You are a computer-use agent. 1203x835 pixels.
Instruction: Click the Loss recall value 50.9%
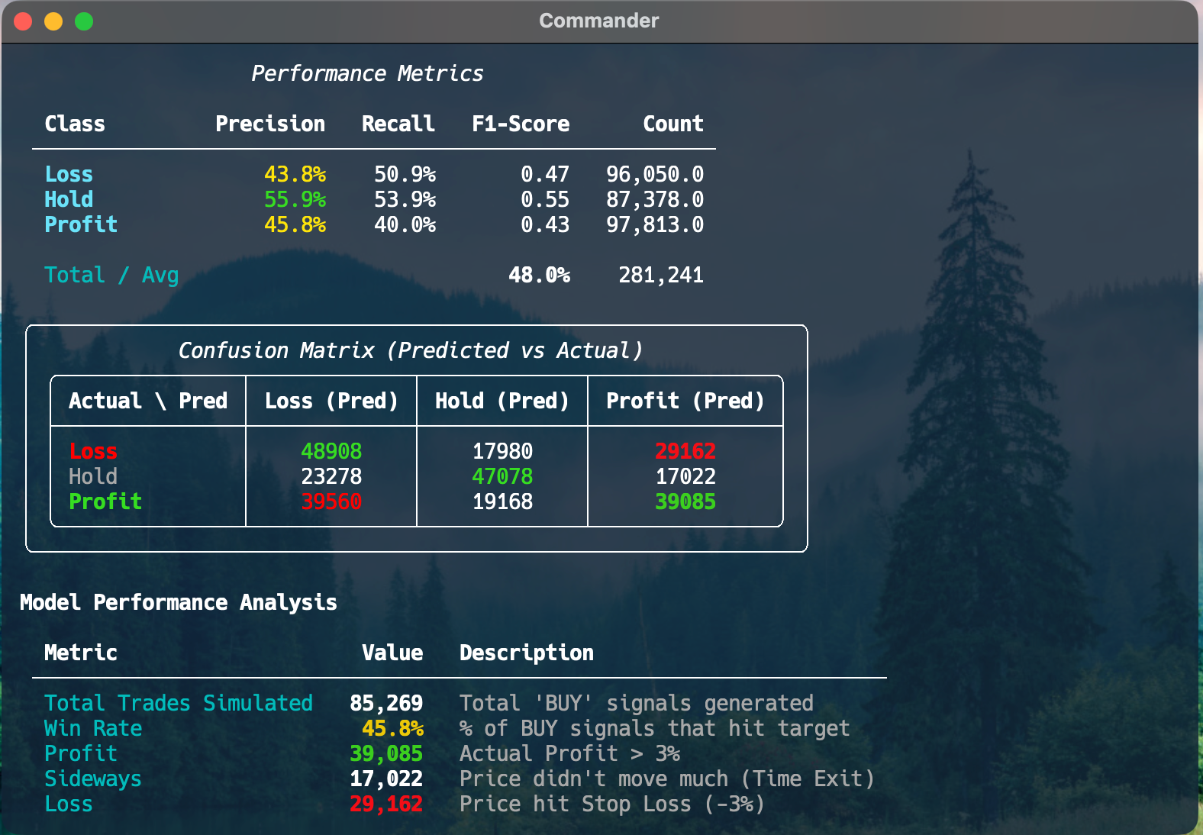(405, 174)
